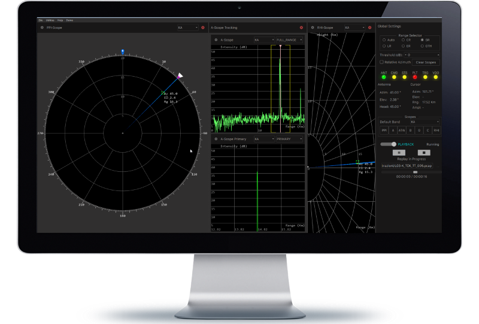The image size is (479, 324).
Task: Enable the Relative Azimuth checkbox
Action: point(381,62)
